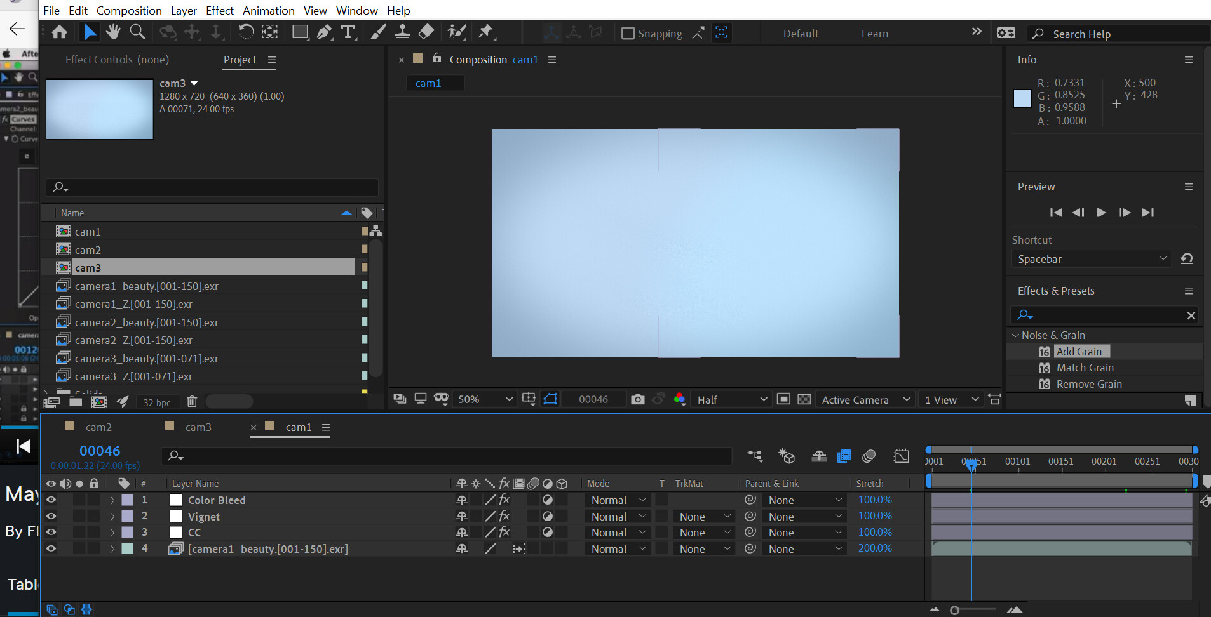Select the Pen tool
Viewport: 1211px width, 617px height.
point(324,32)
